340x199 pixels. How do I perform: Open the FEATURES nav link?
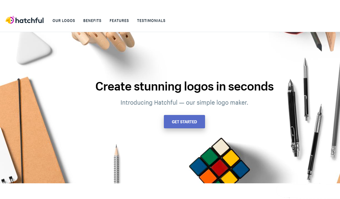click(119, 21)
